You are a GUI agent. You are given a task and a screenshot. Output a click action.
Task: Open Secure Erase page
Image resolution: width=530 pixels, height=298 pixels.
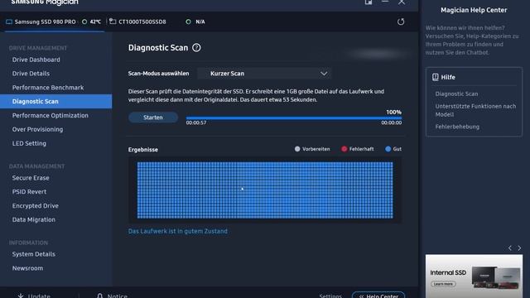tap(31, 178)
